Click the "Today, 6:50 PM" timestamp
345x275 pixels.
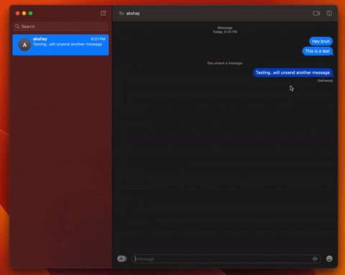click(x=225, y=32)
